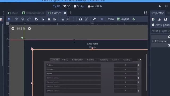Click the override camera preview icon
Viewport: 170px width, 96px height.
coord(102,19)
